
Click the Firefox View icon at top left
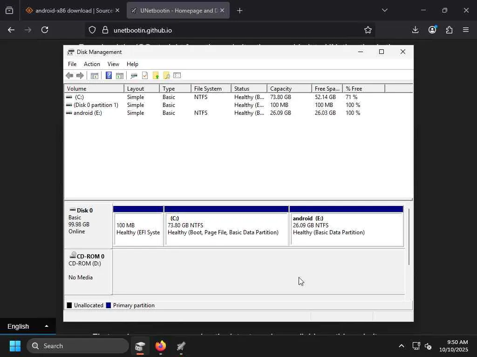point(9,11)
